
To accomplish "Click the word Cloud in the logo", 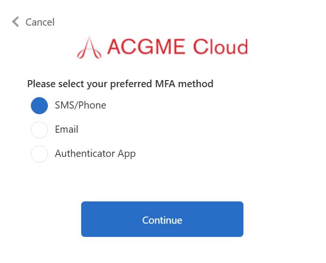I will click(x=220, y=47).
